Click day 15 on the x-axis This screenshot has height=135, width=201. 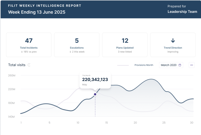(107, 122)
